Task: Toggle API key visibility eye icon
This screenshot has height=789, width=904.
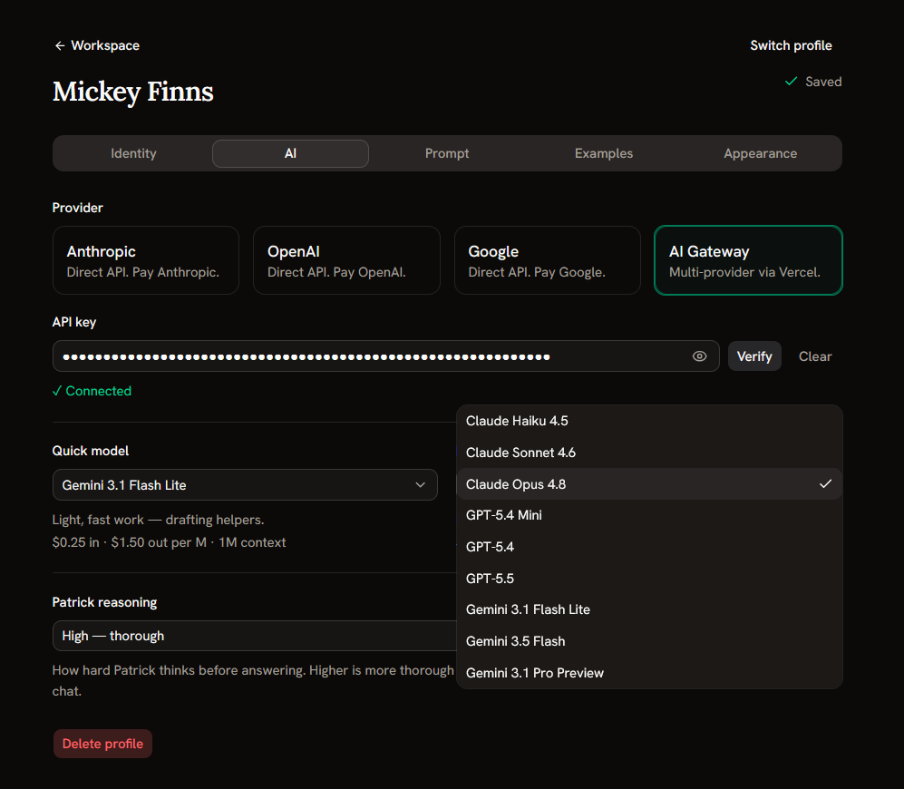Action: (699, 356)
